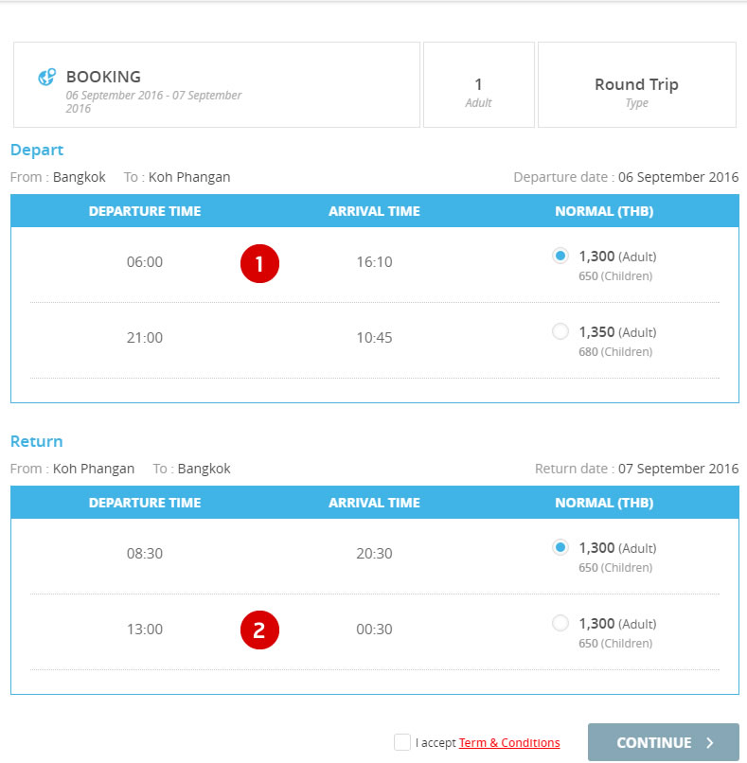Tick the I accept terms checkbox
Viewport: 747px width, 763px height.
[x=402, y=742]
